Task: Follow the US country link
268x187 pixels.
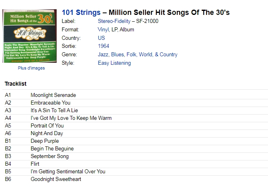Action: pos(101,38)
